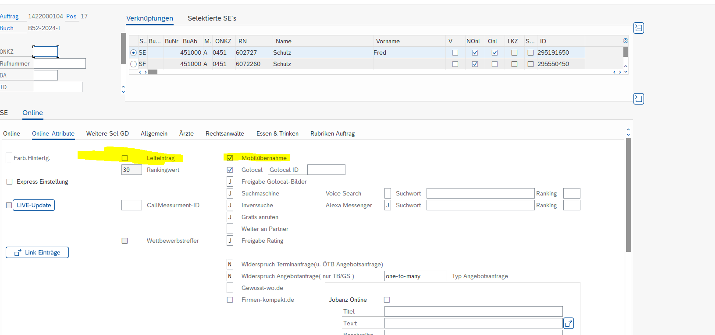This screenshot has width=715, height=335.
Task: Toggle the Leiteintrag checkbox
Action: point(125,158)
